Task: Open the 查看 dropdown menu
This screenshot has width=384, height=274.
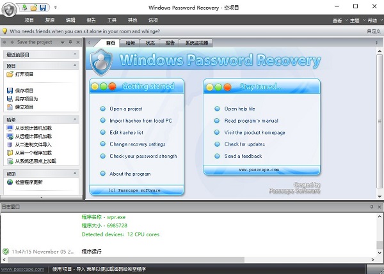Action: pyautogui.click(x=340, y=20)
